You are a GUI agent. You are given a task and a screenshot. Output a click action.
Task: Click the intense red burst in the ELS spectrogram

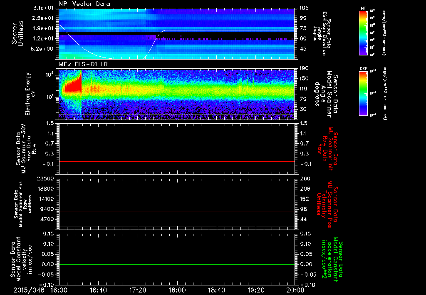73,86
